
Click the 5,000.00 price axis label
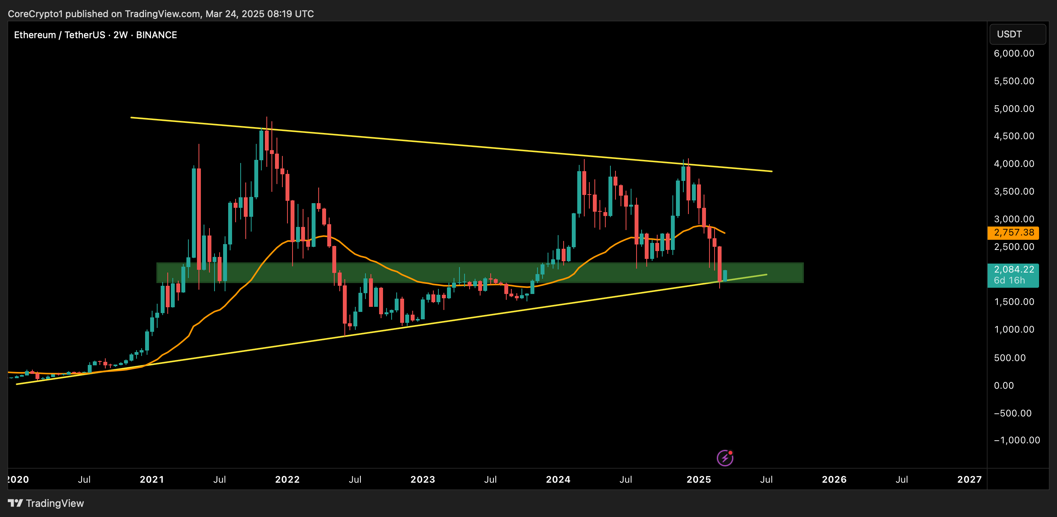(1014, 109)
